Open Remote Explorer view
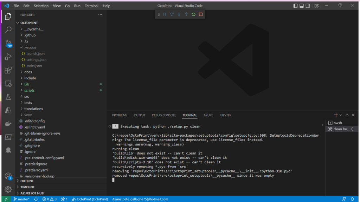360x202 pixels. (8, 84)
